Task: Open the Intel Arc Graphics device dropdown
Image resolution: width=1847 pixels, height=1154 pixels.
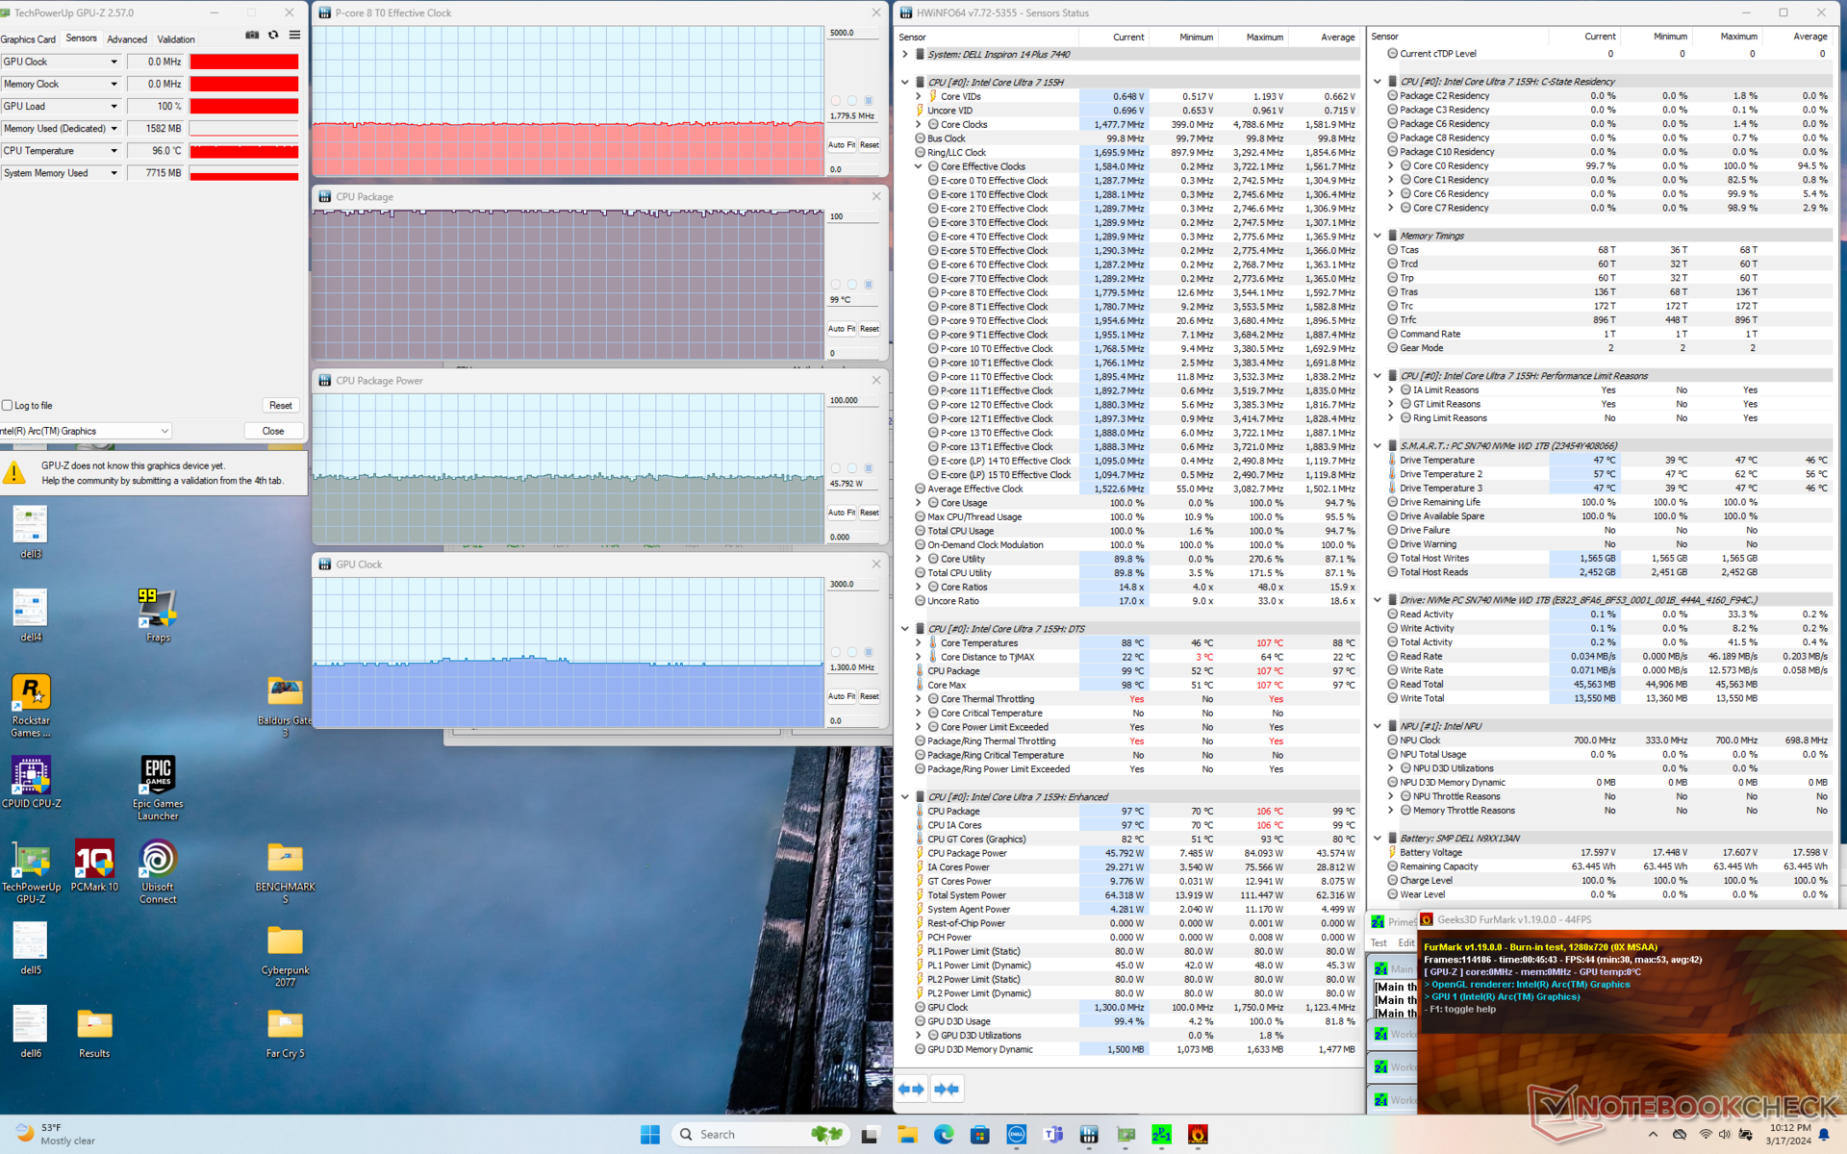Action: coord(164,431)
